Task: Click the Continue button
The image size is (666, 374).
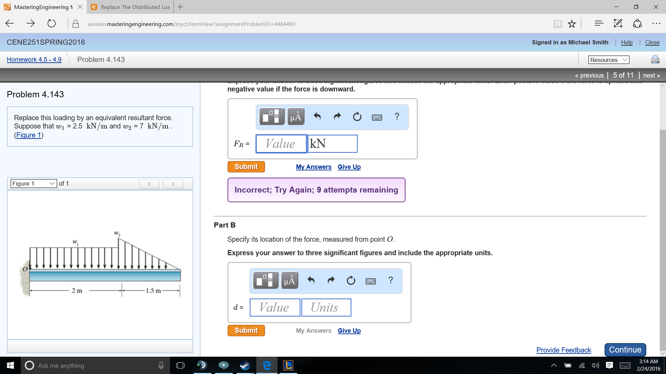Action: [x=625, y=350]
